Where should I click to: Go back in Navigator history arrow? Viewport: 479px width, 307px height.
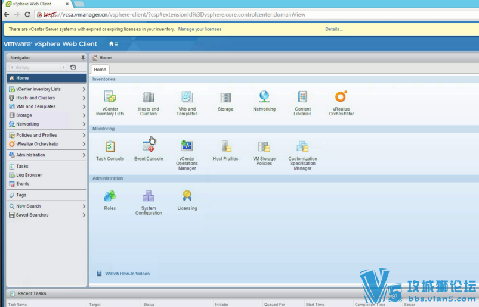[11, 67]
